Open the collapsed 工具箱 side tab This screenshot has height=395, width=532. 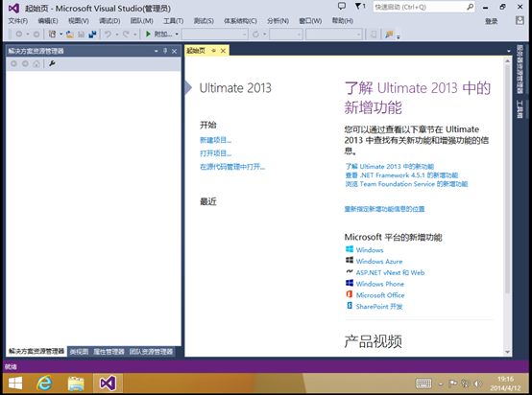(520, 109)
